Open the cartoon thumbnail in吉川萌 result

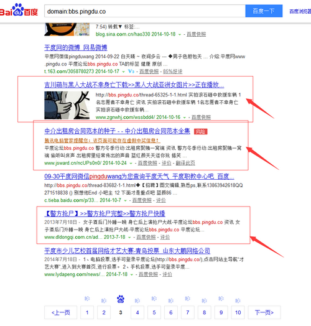pos(67,105)
